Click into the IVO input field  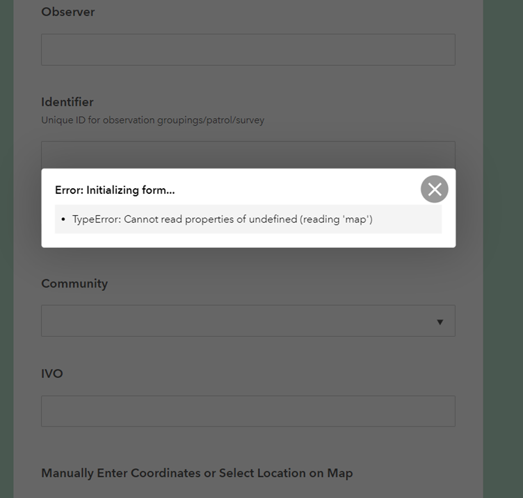click(x=248, y=411)
